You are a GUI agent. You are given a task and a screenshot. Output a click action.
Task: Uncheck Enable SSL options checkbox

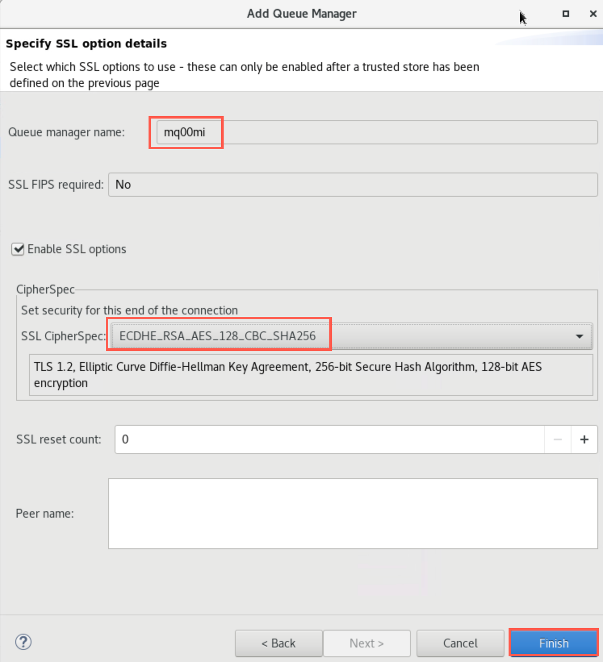(x=18, y=249)
